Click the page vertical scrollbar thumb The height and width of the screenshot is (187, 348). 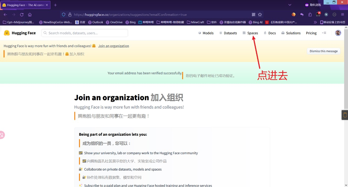coord(346,69)
